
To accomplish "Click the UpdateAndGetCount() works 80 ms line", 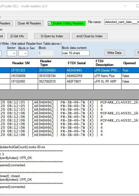I will click(x=22, y=147).
